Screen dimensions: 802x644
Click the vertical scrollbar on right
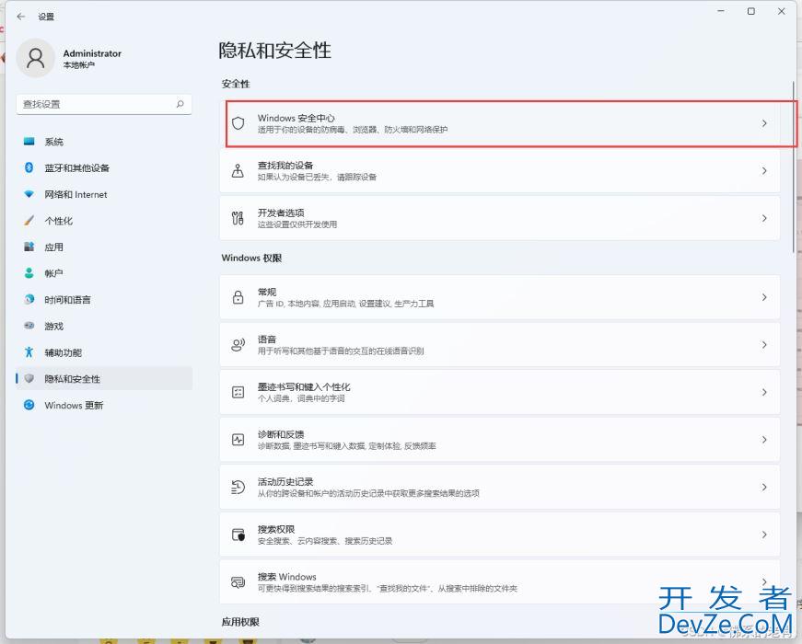(x=794, y=167)
